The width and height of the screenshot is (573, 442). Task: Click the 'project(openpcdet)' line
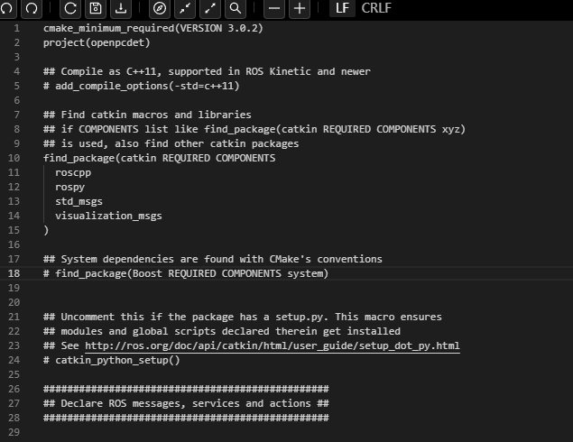pyautogui.click(x=97, y=42)
